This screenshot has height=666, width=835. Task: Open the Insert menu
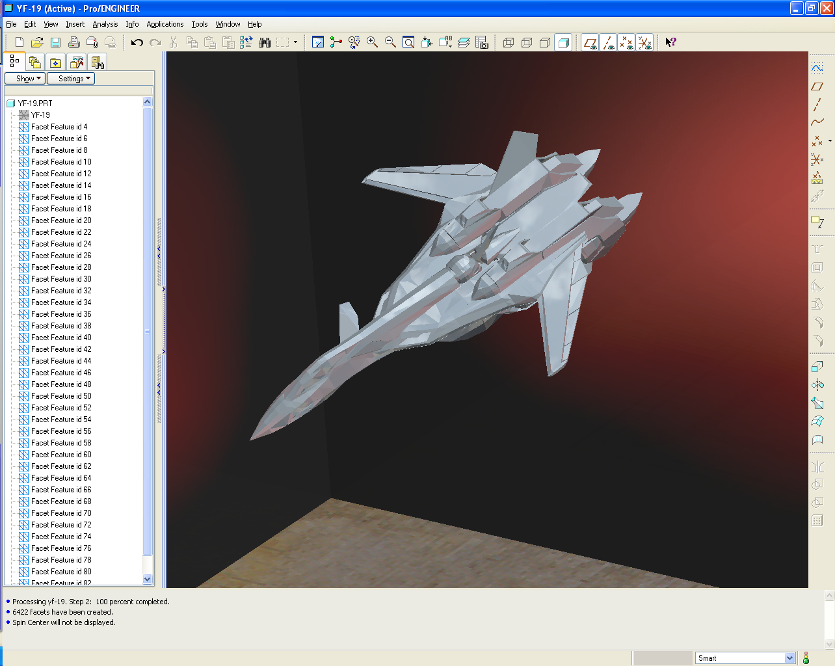click(x=75, y=24)
